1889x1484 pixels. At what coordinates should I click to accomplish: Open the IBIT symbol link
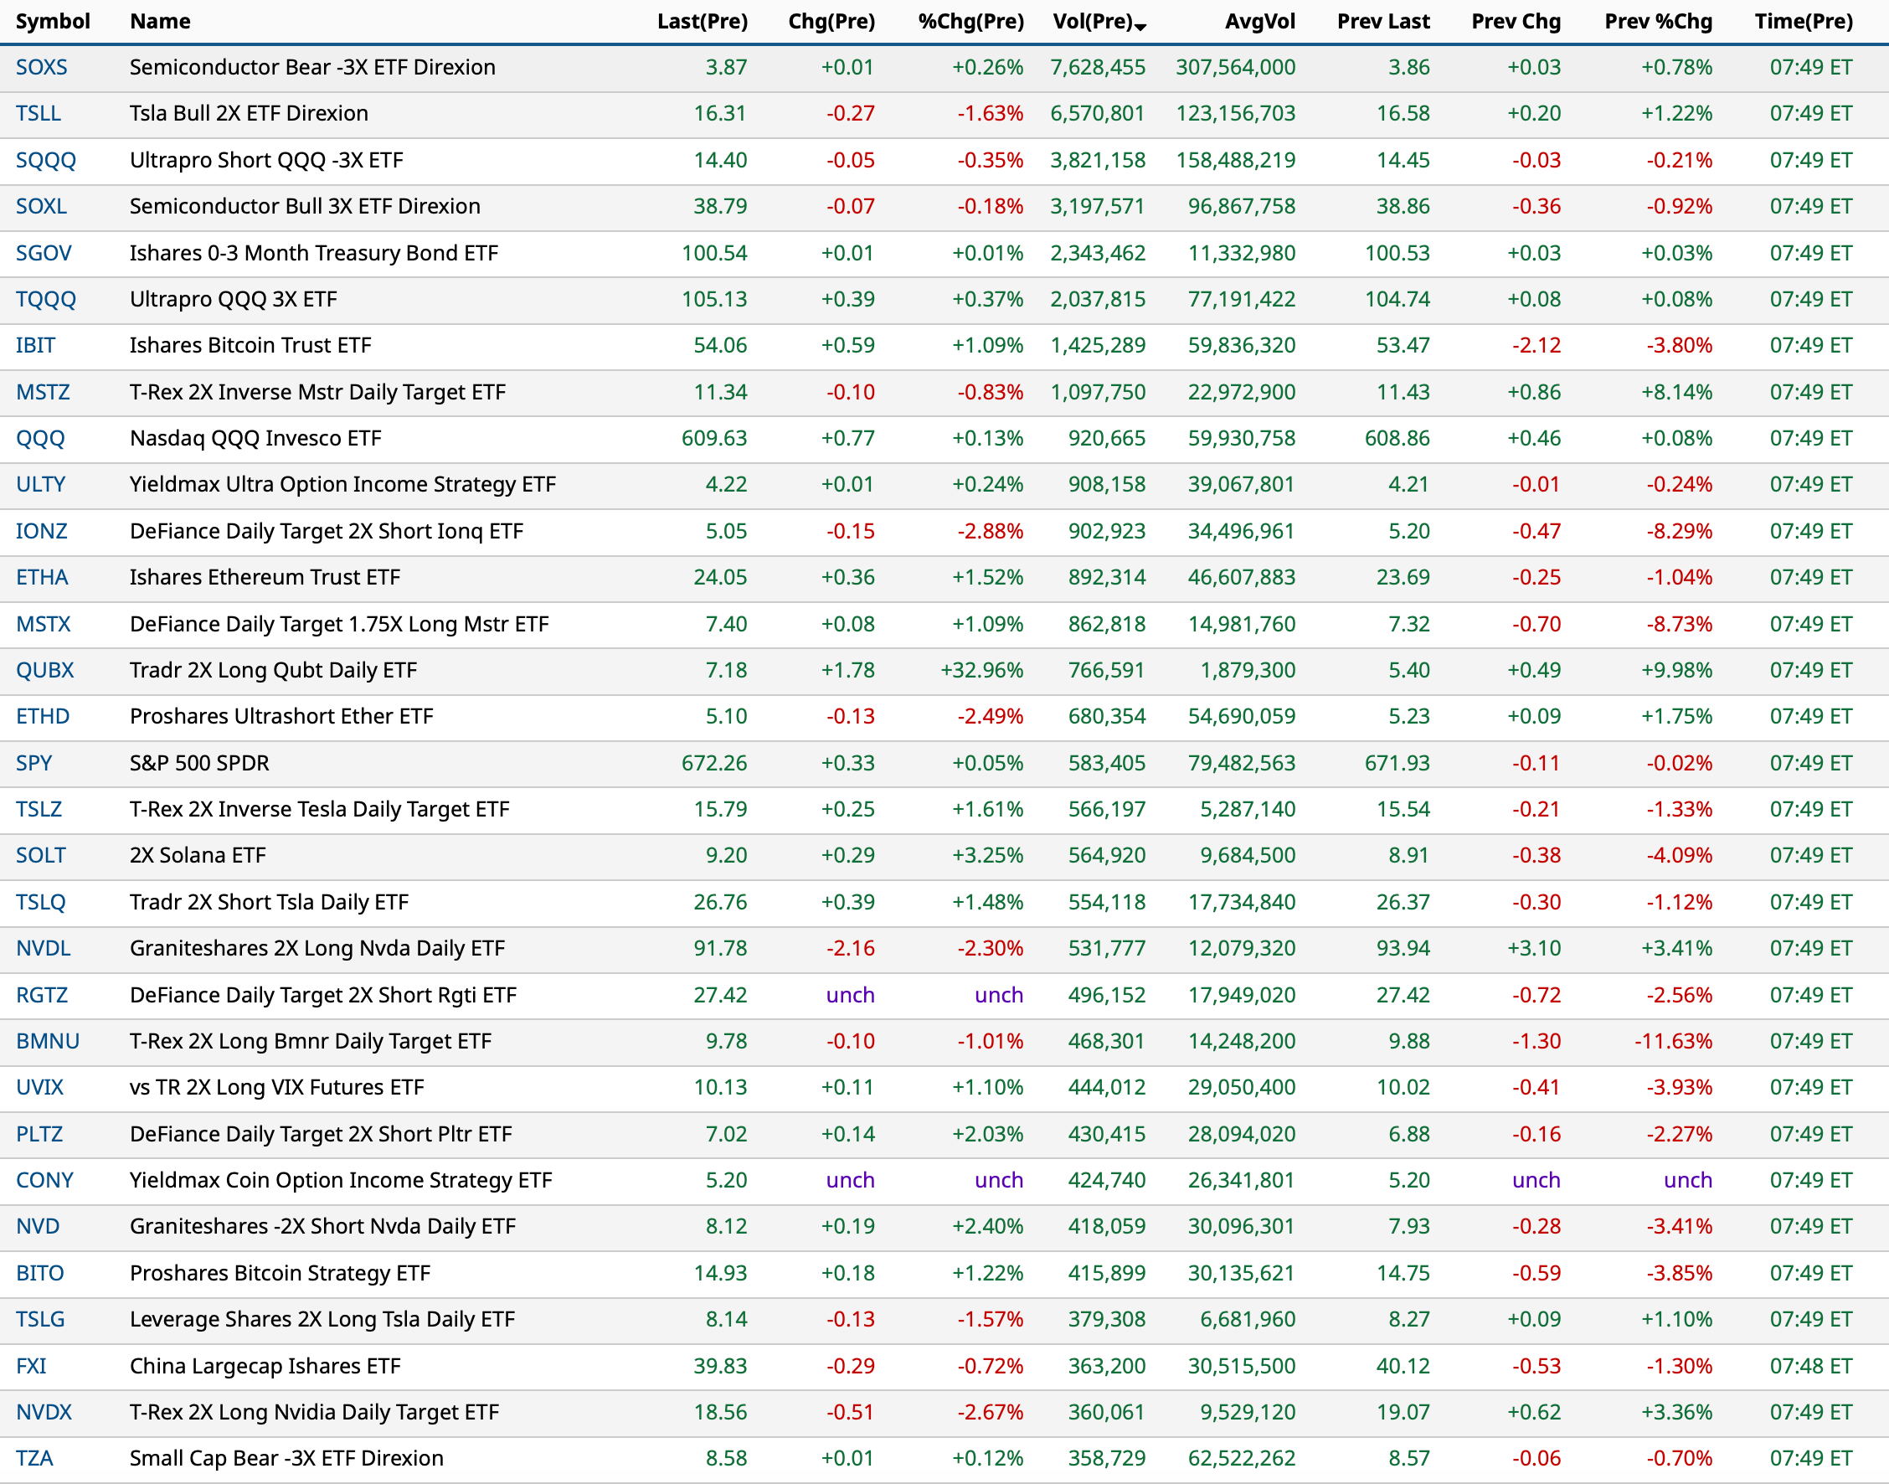coord(36,346)
